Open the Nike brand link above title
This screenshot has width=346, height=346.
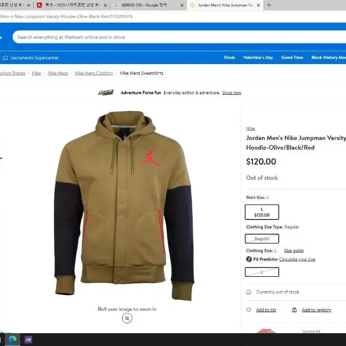pyautogui.click(x=251, y=129)
